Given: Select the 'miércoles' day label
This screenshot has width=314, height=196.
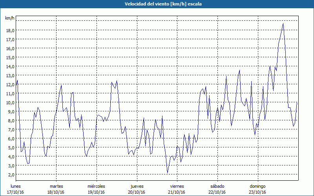Looking at the screenshot, I should (96, 186).
